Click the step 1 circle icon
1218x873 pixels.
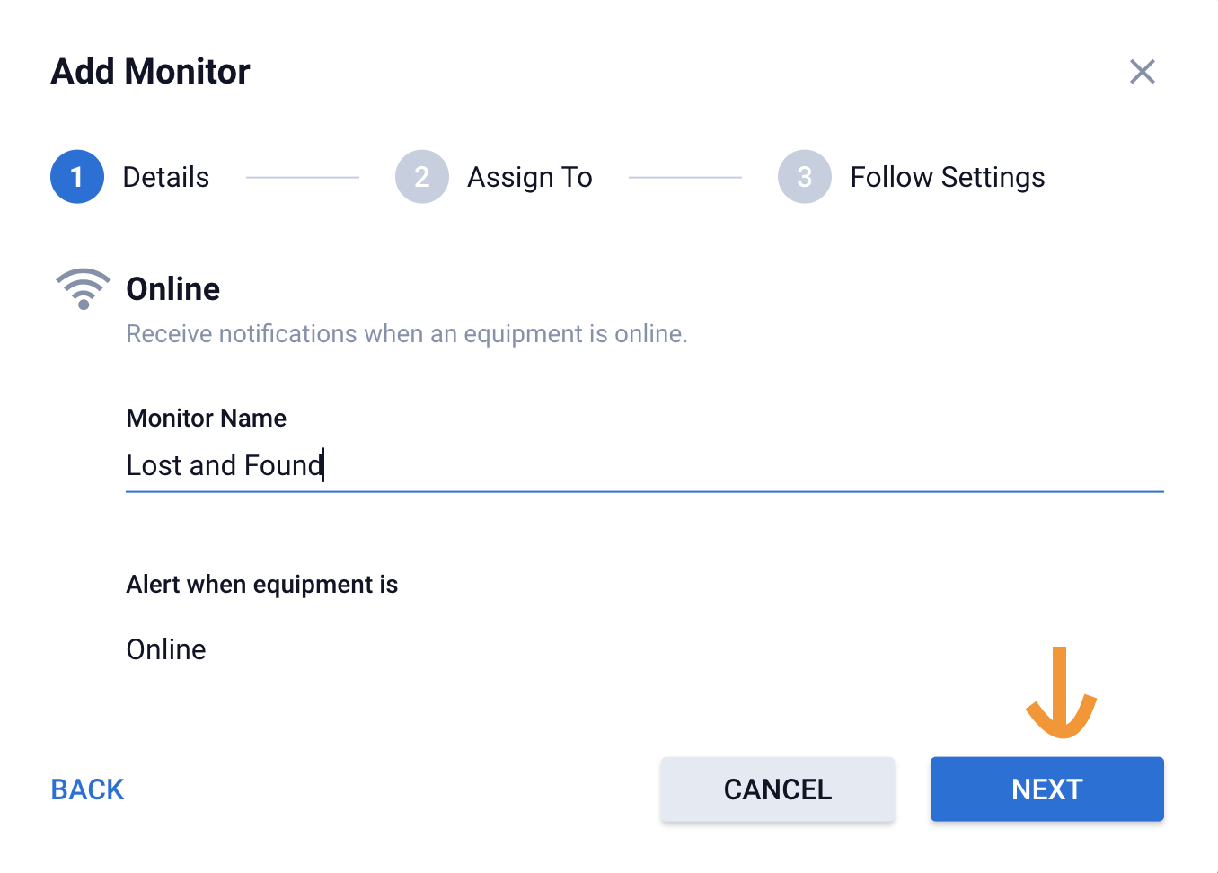click(77, 177)
